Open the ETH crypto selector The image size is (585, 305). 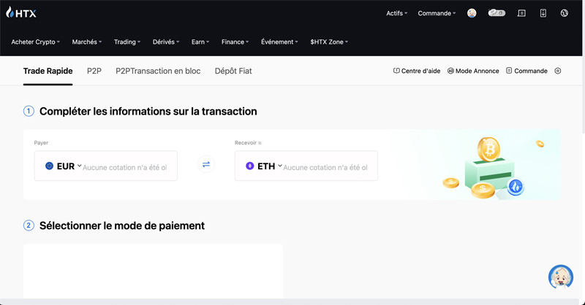pos(264,166)
